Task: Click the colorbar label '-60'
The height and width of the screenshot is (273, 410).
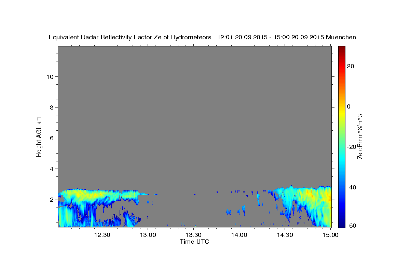Action: pyautogui.click(x=351, y=225)
